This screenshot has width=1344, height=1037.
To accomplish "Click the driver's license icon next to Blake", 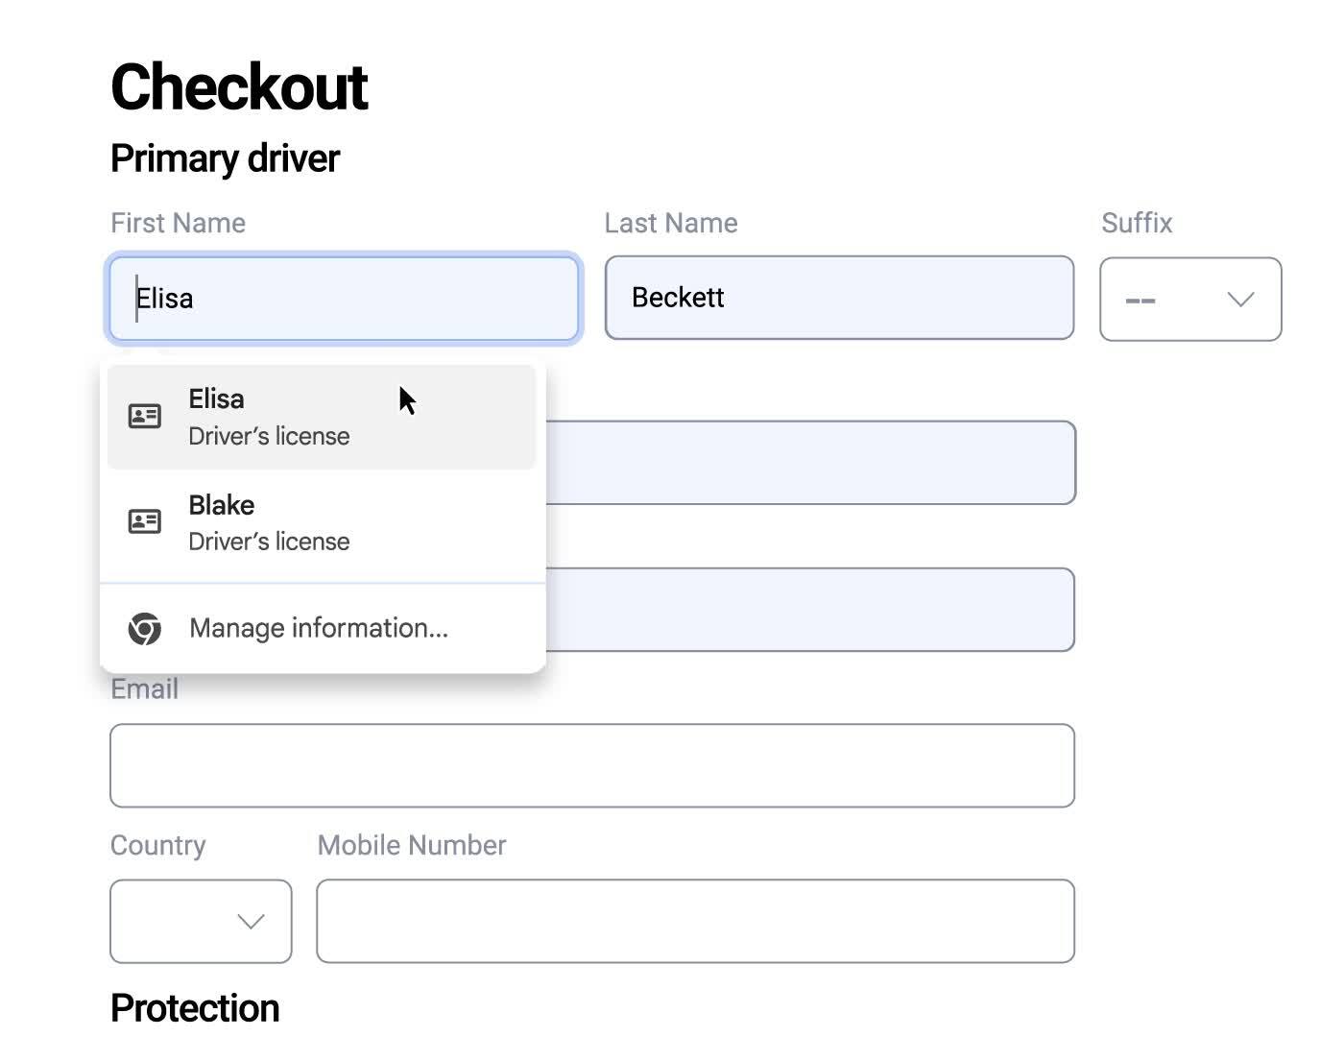I will pos(143,521).
